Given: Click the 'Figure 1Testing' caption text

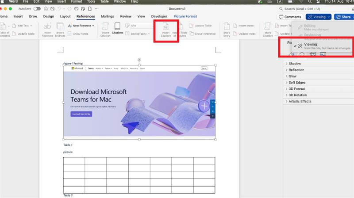Looking at the screenshot, I should pyautogui.click(x=73, y=64).
